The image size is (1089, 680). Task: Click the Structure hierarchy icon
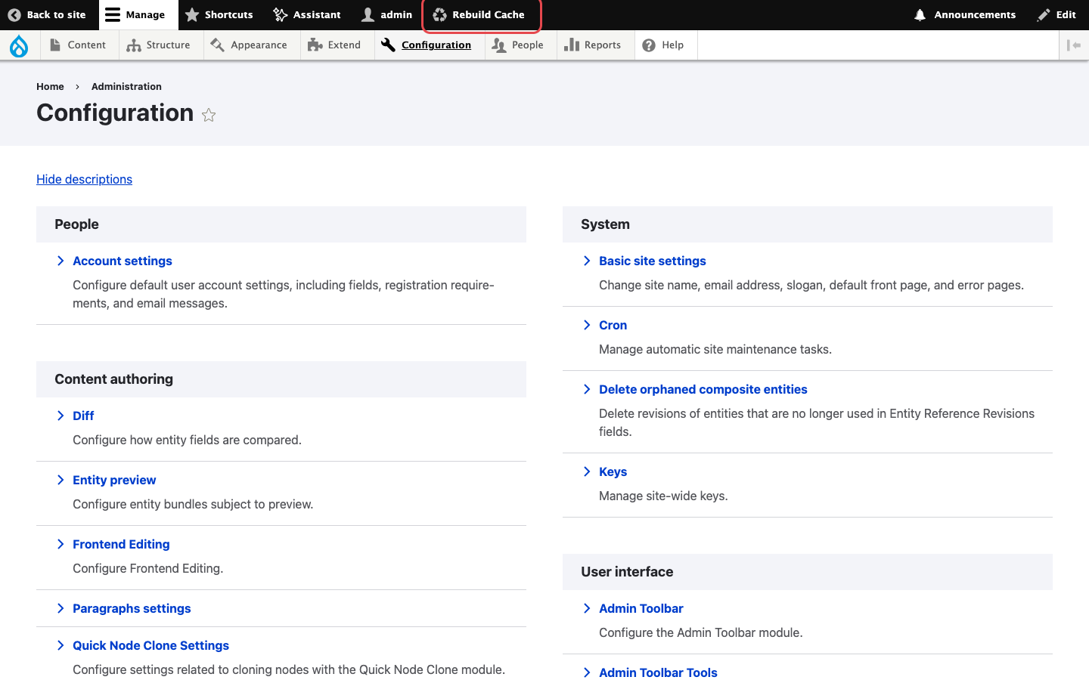click(134, 45)
